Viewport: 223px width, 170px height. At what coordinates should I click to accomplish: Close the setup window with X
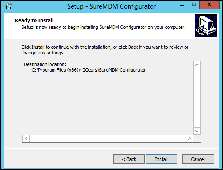(x=210, y=5)
